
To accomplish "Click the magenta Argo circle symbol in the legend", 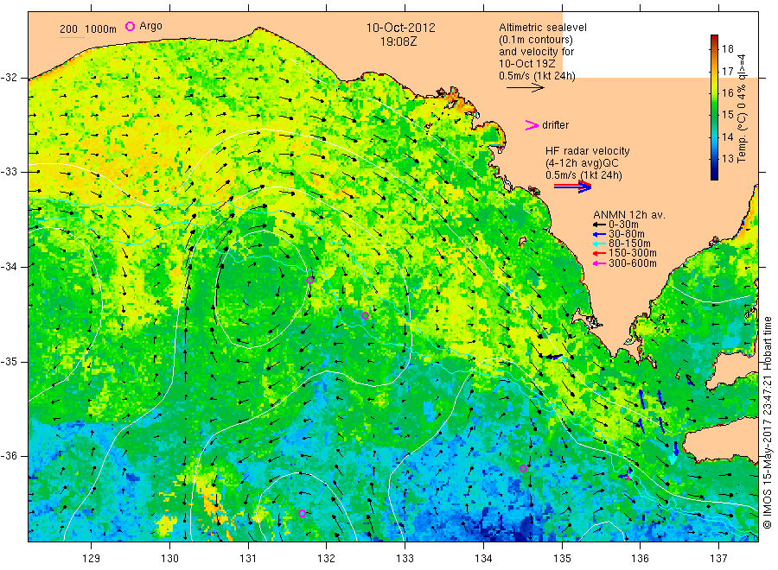I will [x=130, y=26].
